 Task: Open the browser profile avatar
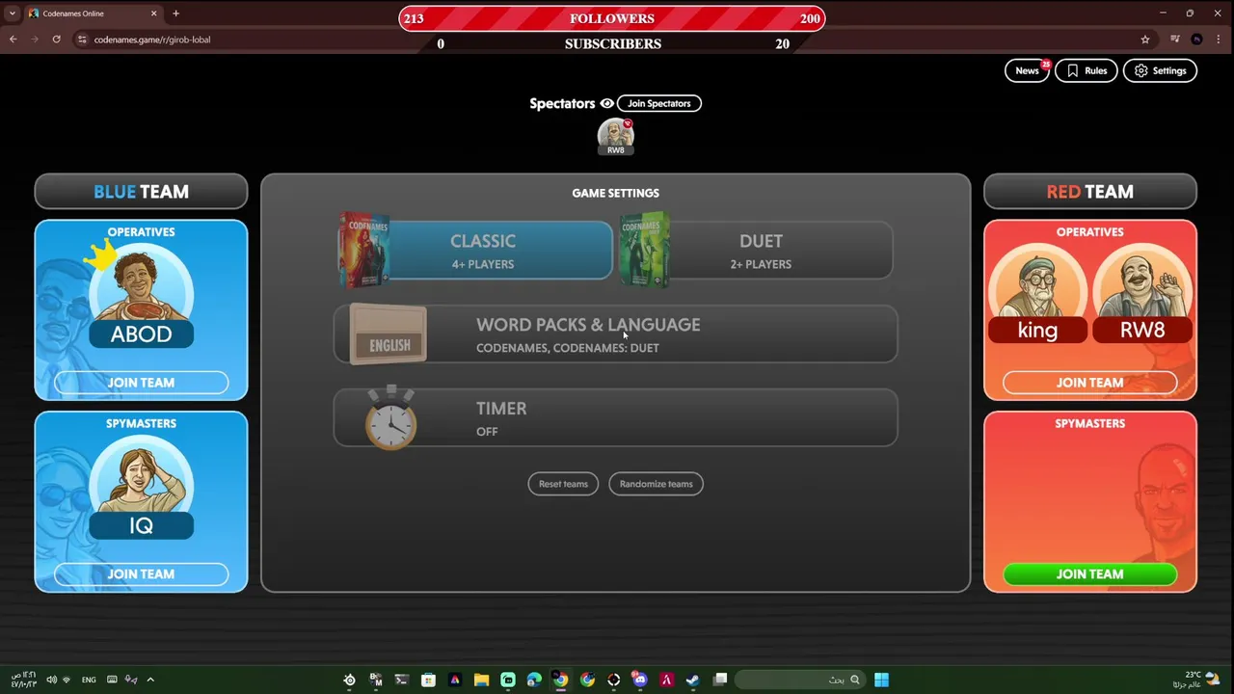[x=1196, y=40]
